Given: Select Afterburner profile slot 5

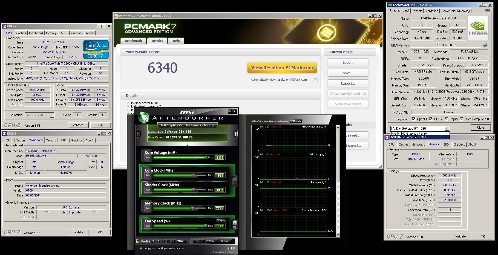Looking at the screenshot, I should click(x=174, y=241).
